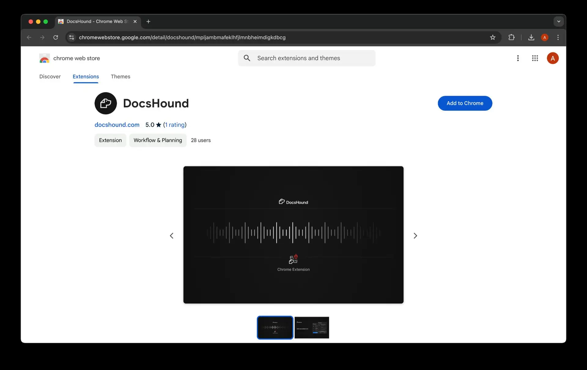587x370 pixels.
Task: Click the main DocsHound preview image
Action: pyautogui.click(x=293, y=235)
